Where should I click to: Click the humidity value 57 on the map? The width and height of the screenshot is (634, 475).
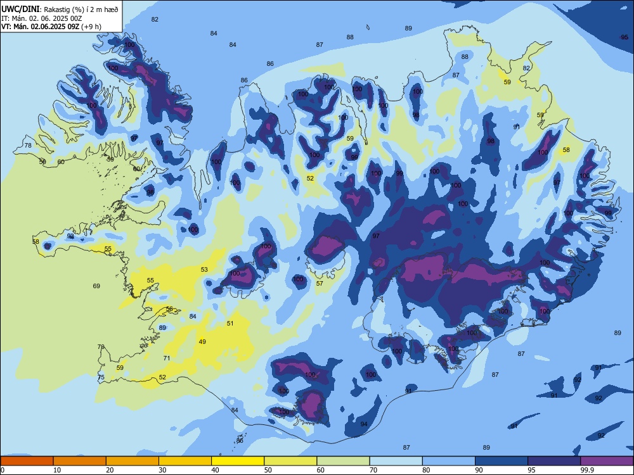pos(320,284)
